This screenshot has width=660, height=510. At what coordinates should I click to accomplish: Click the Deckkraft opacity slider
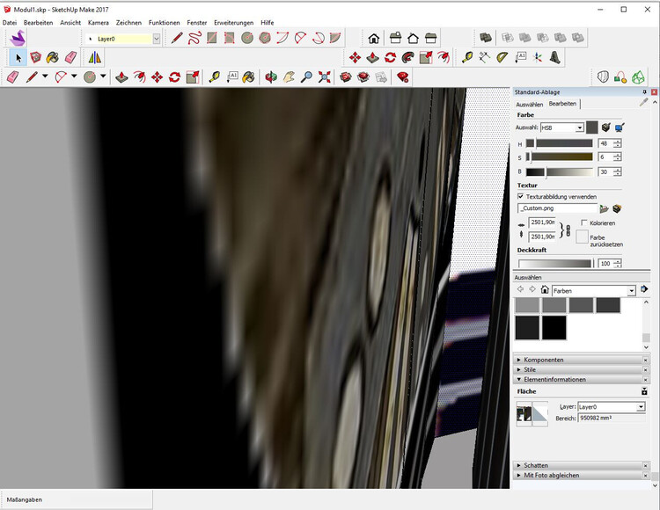(x=555, y=263)
